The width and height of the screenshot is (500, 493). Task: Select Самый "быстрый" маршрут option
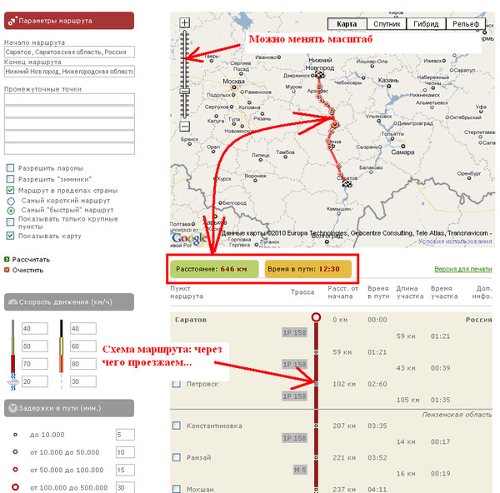[x=11, y=211]
